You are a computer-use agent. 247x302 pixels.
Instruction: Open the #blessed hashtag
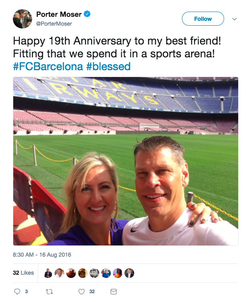[x=108, y=67]
